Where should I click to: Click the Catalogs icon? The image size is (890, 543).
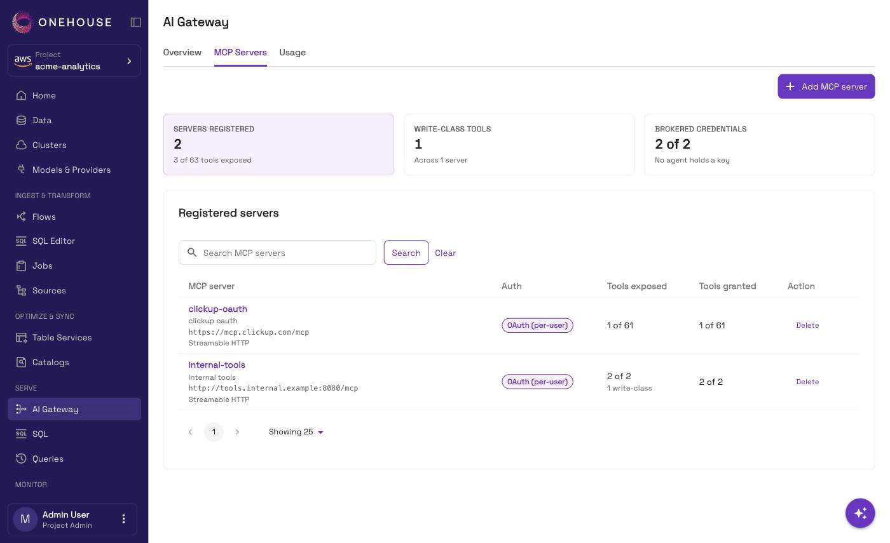pyautogui.click(x=21, y=362)
